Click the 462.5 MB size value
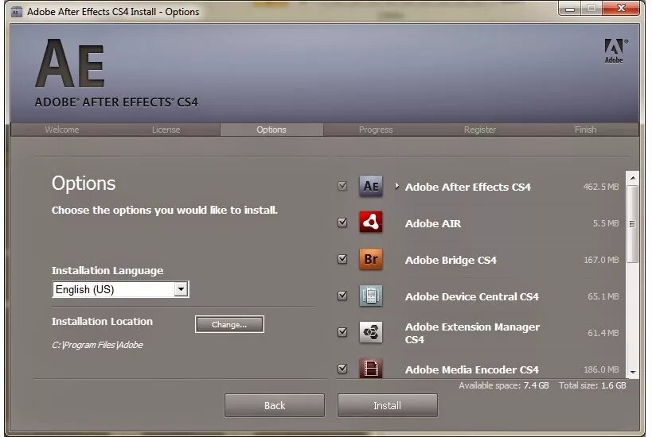The image size is (652, 437). [x=601, y=187]
